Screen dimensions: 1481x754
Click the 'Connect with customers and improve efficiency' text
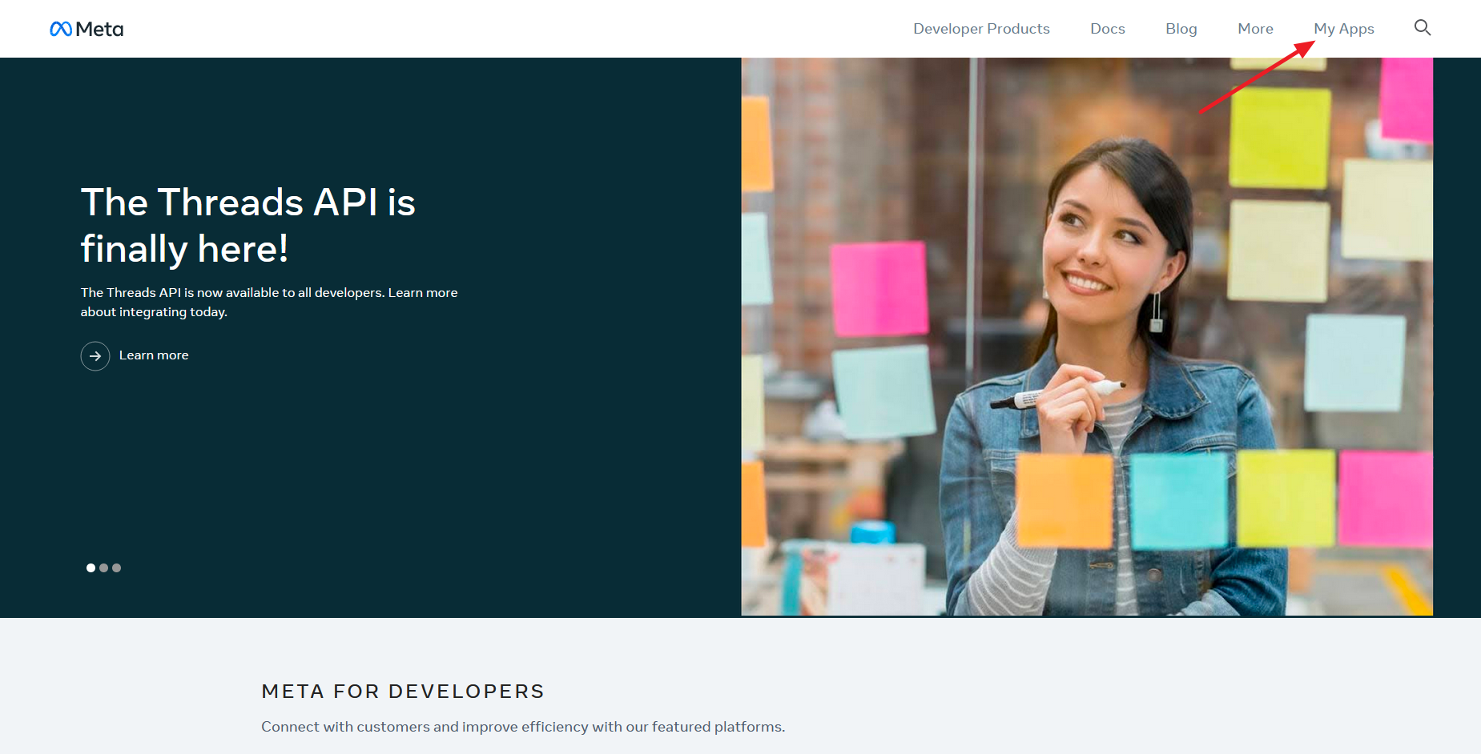(523, 727)
